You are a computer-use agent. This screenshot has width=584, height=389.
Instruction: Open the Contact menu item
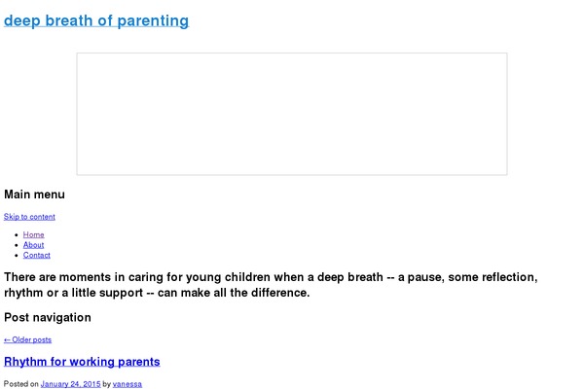coord(37,255)
